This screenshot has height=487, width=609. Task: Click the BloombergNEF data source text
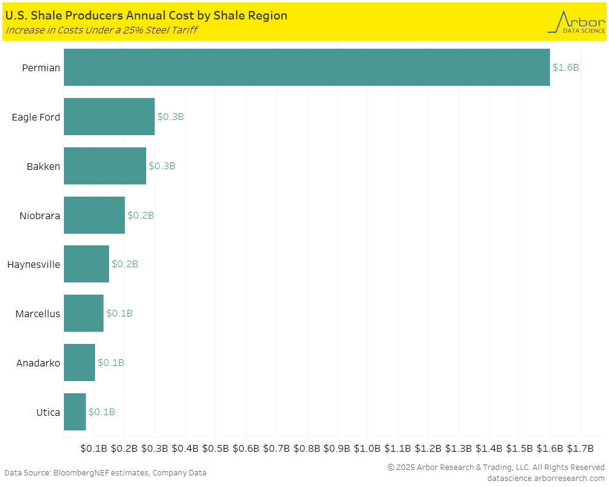pyautogui.click(x=105, y=472)
